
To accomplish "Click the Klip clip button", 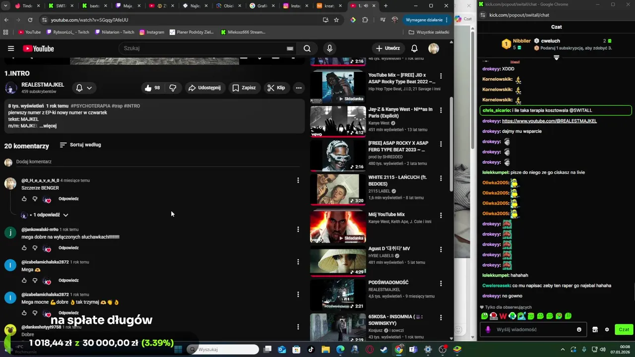I will tap(276, 88).
